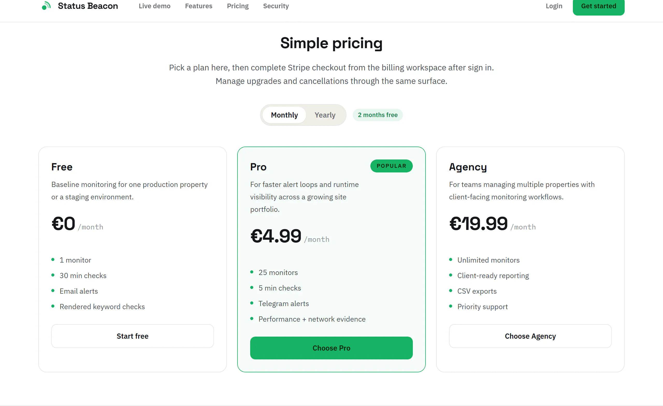Click the POPULAR badge on Pro
Image resolution: width=663 pixels, height=406 pixels.
391,166
